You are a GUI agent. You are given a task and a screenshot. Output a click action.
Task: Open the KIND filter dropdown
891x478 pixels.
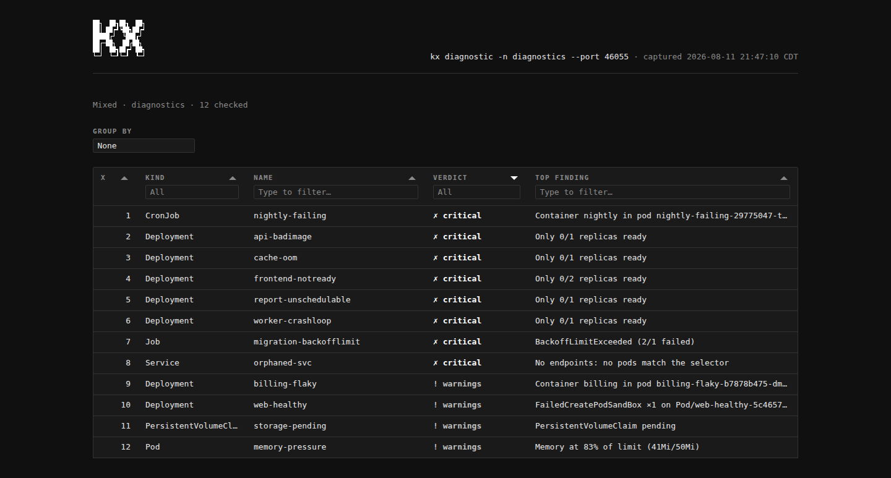pyautogui.click(x=192, y=192)
